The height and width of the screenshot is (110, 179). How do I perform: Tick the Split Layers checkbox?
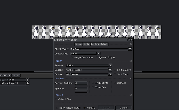[x=115, y=70]
